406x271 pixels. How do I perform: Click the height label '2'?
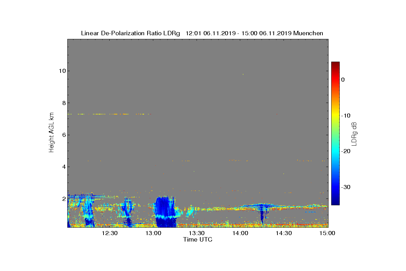tap(64, 199)
